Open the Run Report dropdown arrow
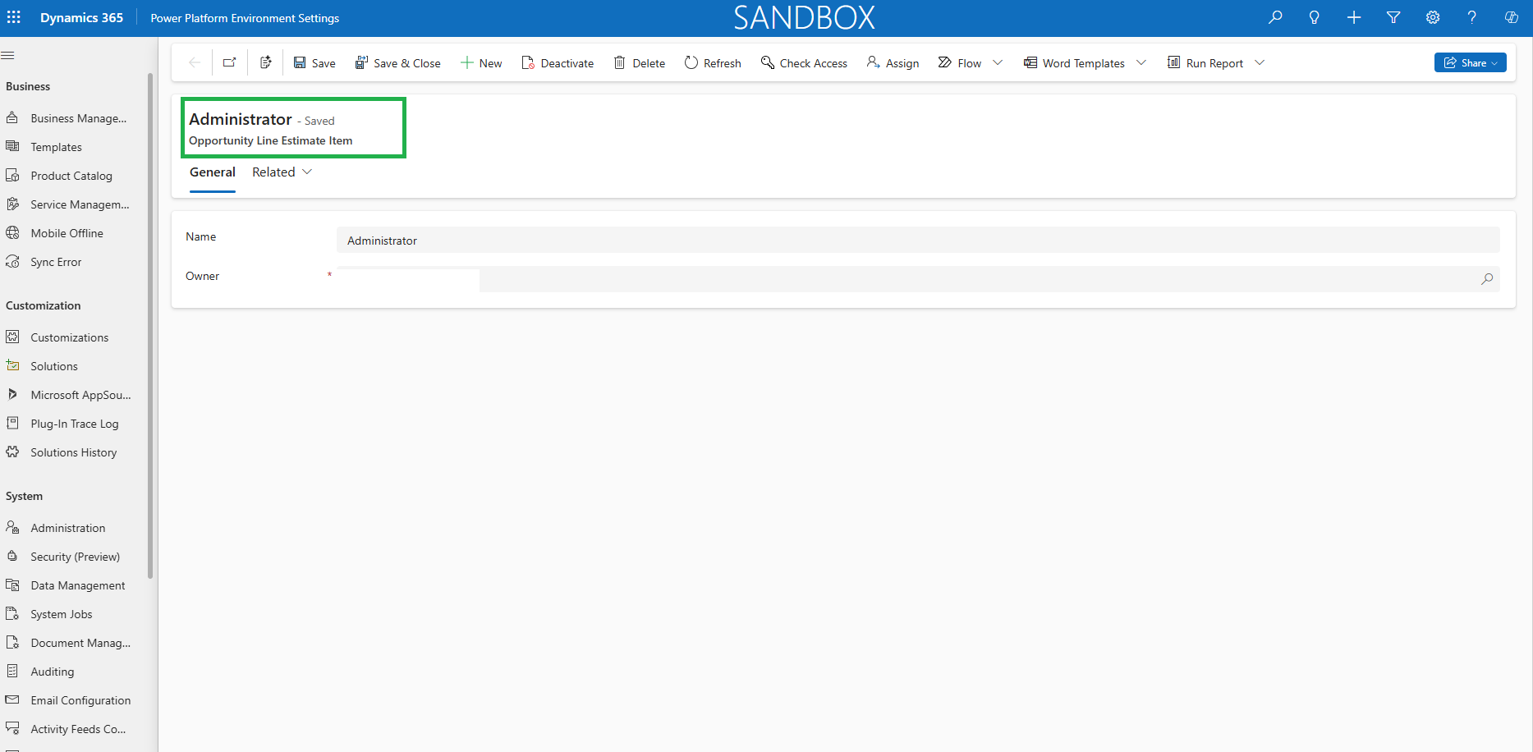 click(x=1260, y=62)
